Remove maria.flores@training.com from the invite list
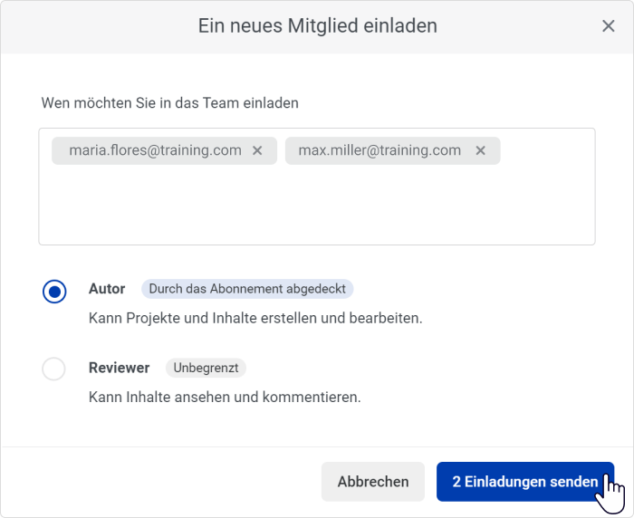Image resolution: width=634 pixels, height=518 pixels. pyautogui.click(x=257, y=150)
